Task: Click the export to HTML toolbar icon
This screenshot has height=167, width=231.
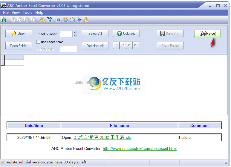Action: coord(26,19)
